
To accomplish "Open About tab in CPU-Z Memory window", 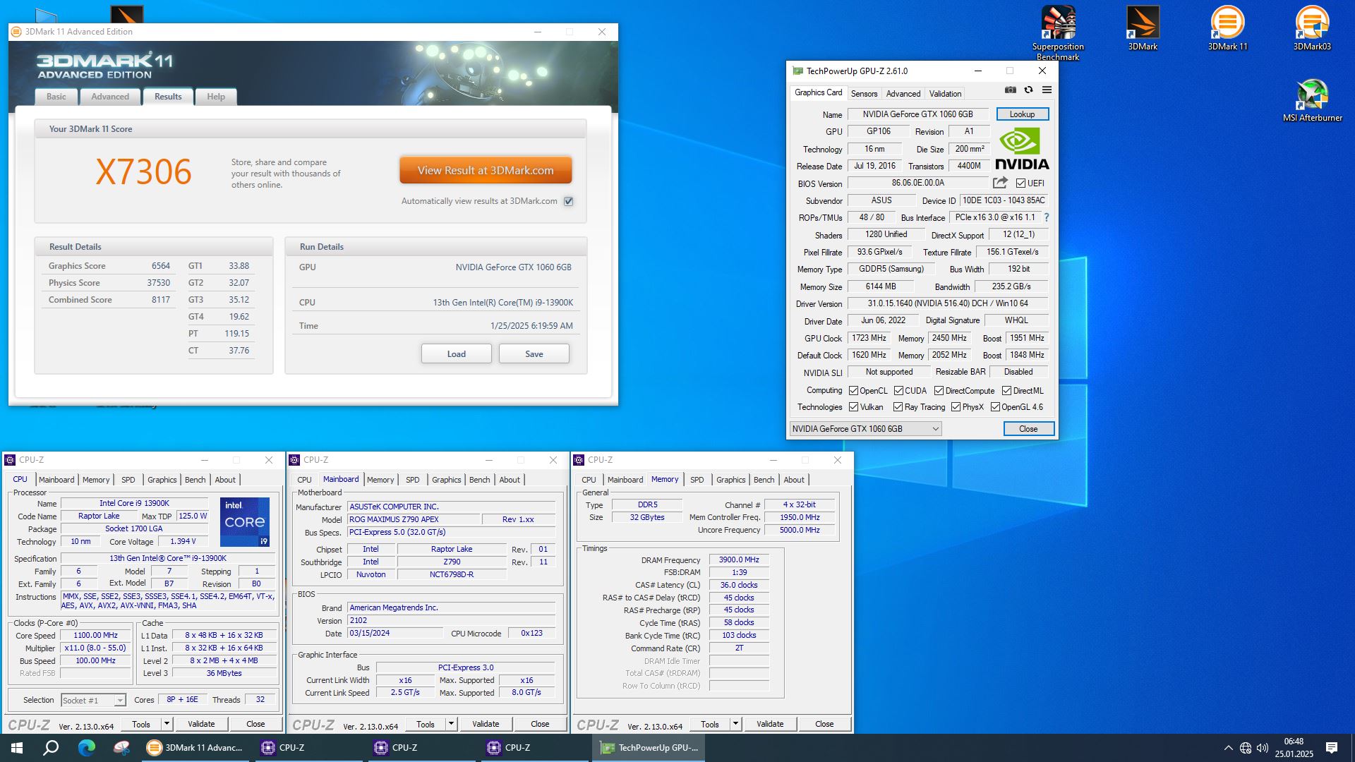I will click(794, 480).
